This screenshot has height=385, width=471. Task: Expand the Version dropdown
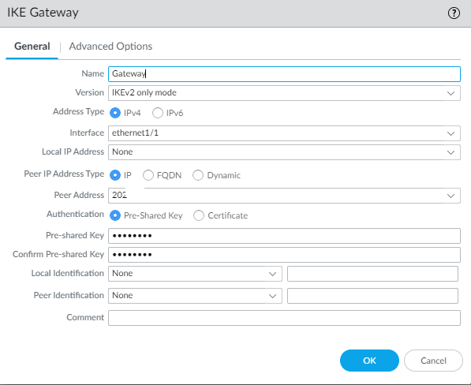(x=450, y=93)
